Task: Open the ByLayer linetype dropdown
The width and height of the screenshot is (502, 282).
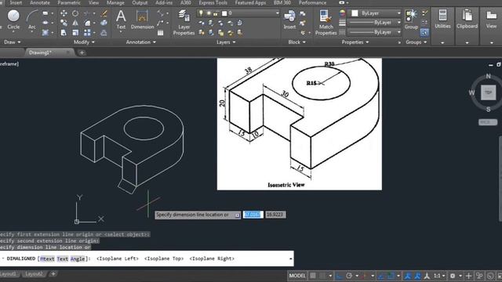Action: coord(399,32)
